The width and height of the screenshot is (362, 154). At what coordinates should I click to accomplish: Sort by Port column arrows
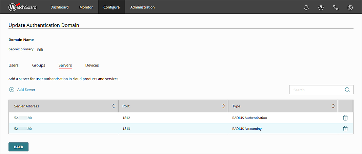tap(223, 106)
